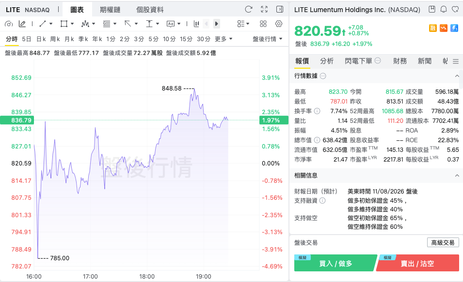
Task: Show 支持融資 info tooltip
Action: [x=322, y=201]
